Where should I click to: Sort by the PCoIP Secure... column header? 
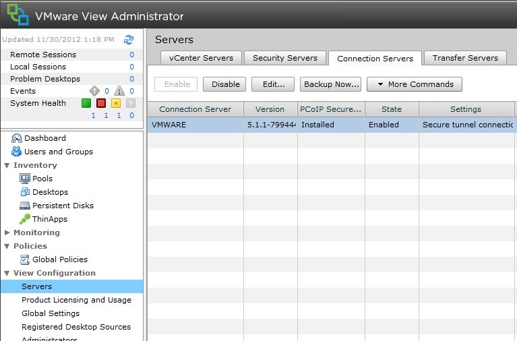click(x=331, y=109)
